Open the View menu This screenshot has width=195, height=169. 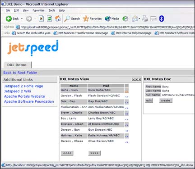(x=26, y=10)
